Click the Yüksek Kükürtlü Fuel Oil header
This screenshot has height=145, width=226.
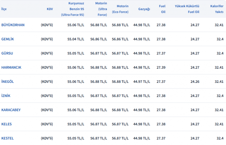[x=187, y=9]
